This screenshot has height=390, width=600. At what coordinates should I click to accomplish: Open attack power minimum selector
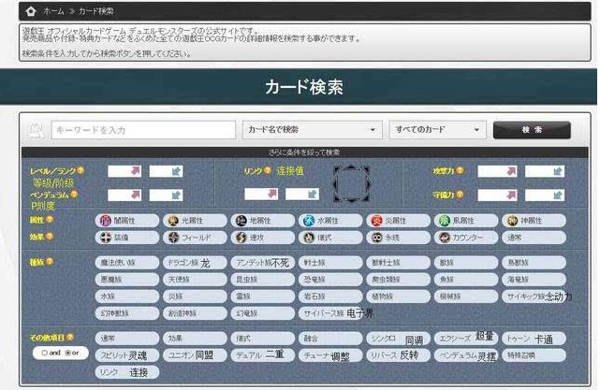(497, 171)
